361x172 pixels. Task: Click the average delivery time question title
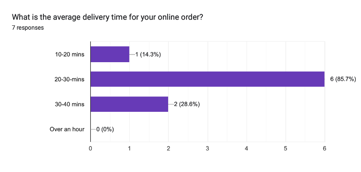point(107,17)
